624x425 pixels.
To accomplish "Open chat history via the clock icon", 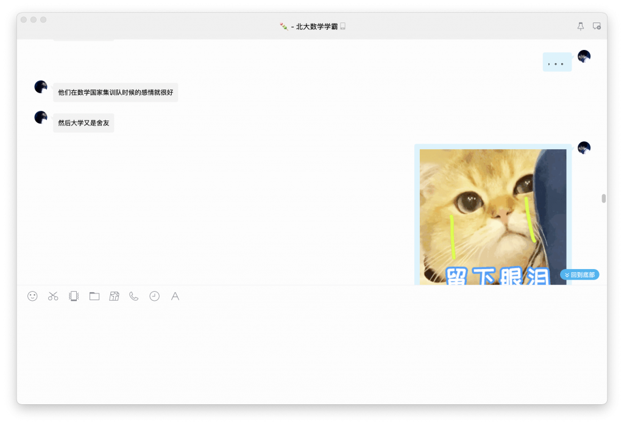I will (155, 296).
